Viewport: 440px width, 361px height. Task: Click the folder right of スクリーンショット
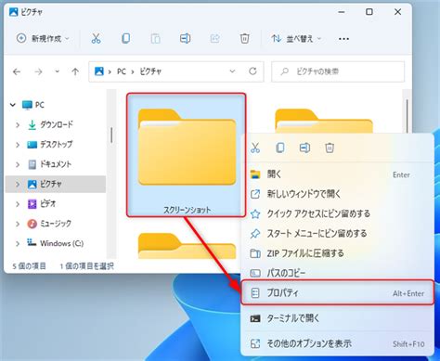click(324, 121)
